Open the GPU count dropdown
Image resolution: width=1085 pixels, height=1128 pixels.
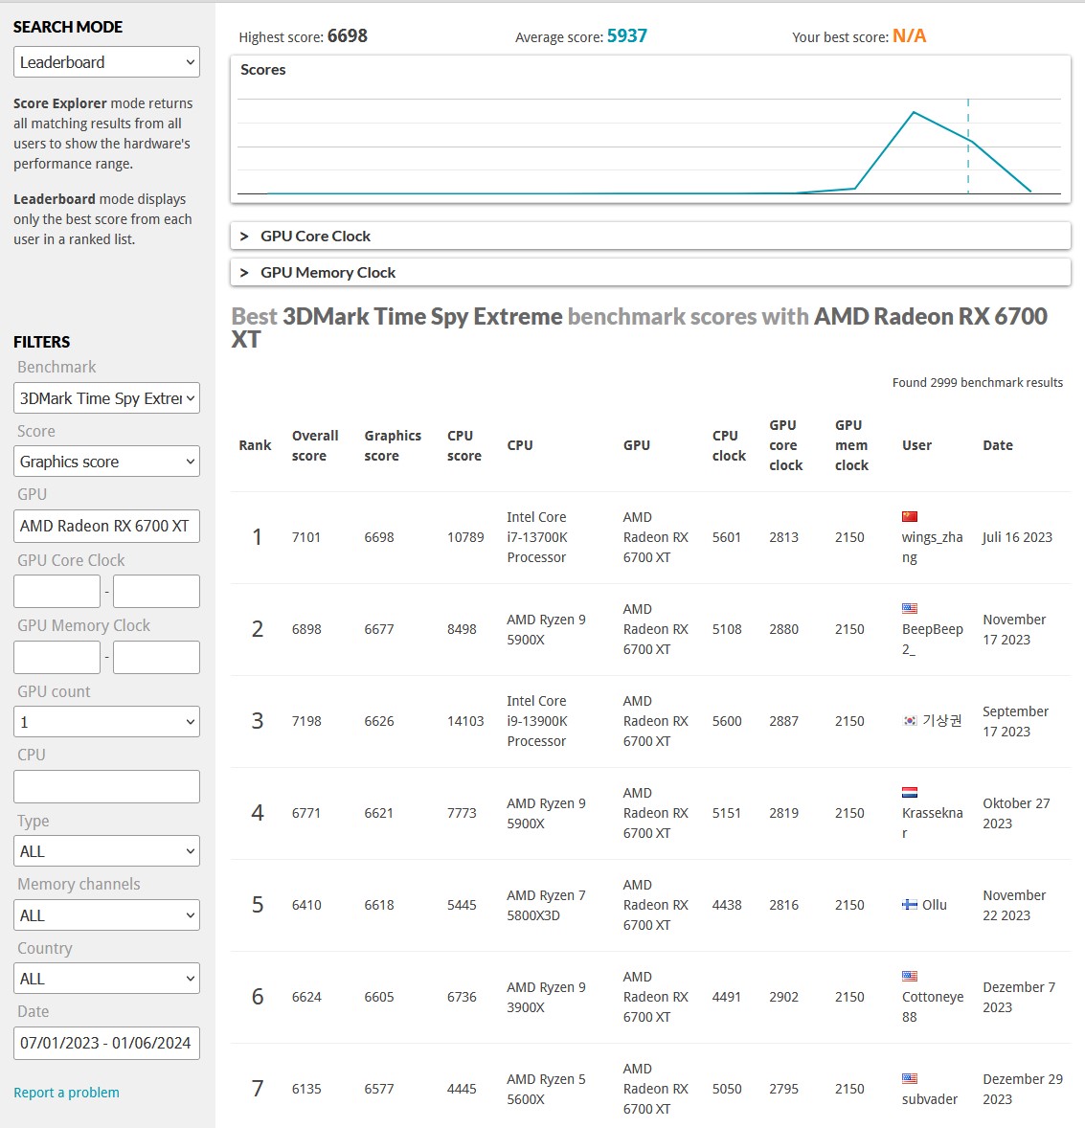[x=106, y=722]
